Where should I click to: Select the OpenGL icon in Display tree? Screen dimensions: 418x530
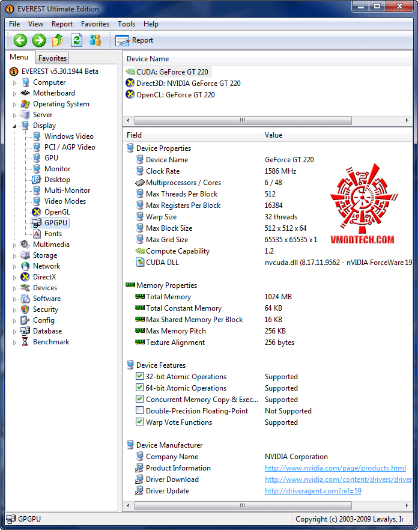[37, 212]
